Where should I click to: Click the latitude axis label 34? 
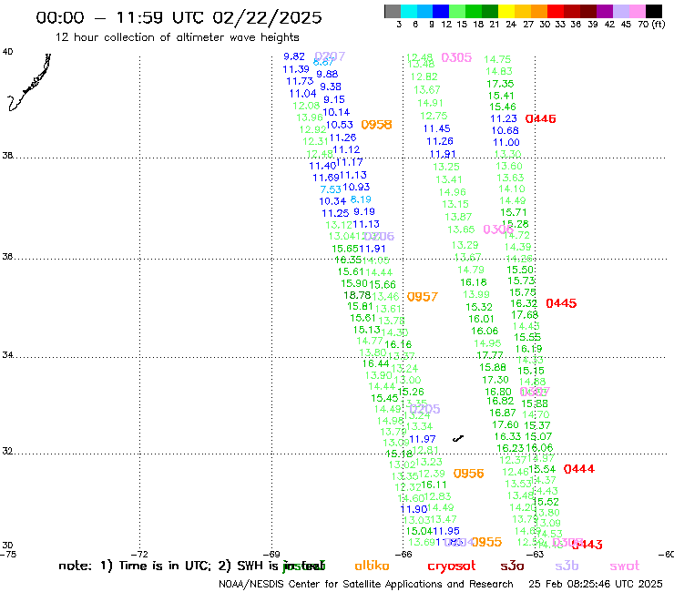tap(7, 355)
